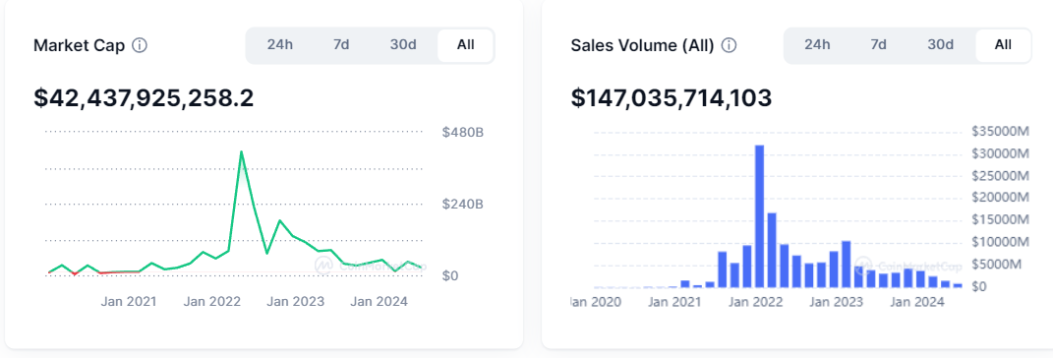The width and height of the screenshot is (1053, 358).
Task: Open the Sales Volume (All) info icon
Action: tap(729, 45)
